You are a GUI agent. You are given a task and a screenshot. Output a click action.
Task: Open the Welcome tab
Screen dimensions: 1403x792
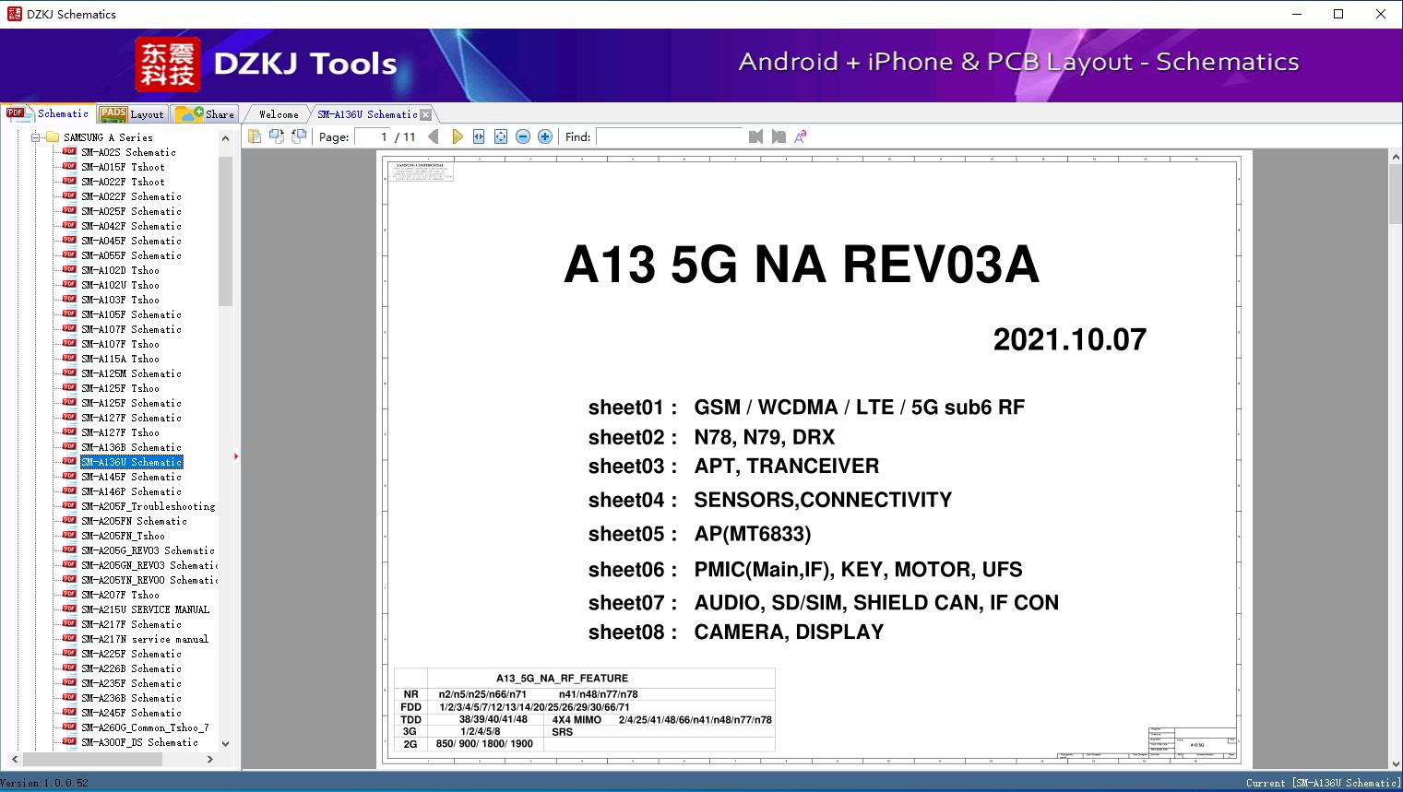click(279, 114)
